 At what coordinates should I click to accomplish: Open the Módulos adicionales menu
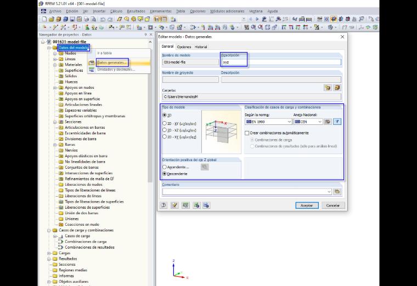(227, 11)
